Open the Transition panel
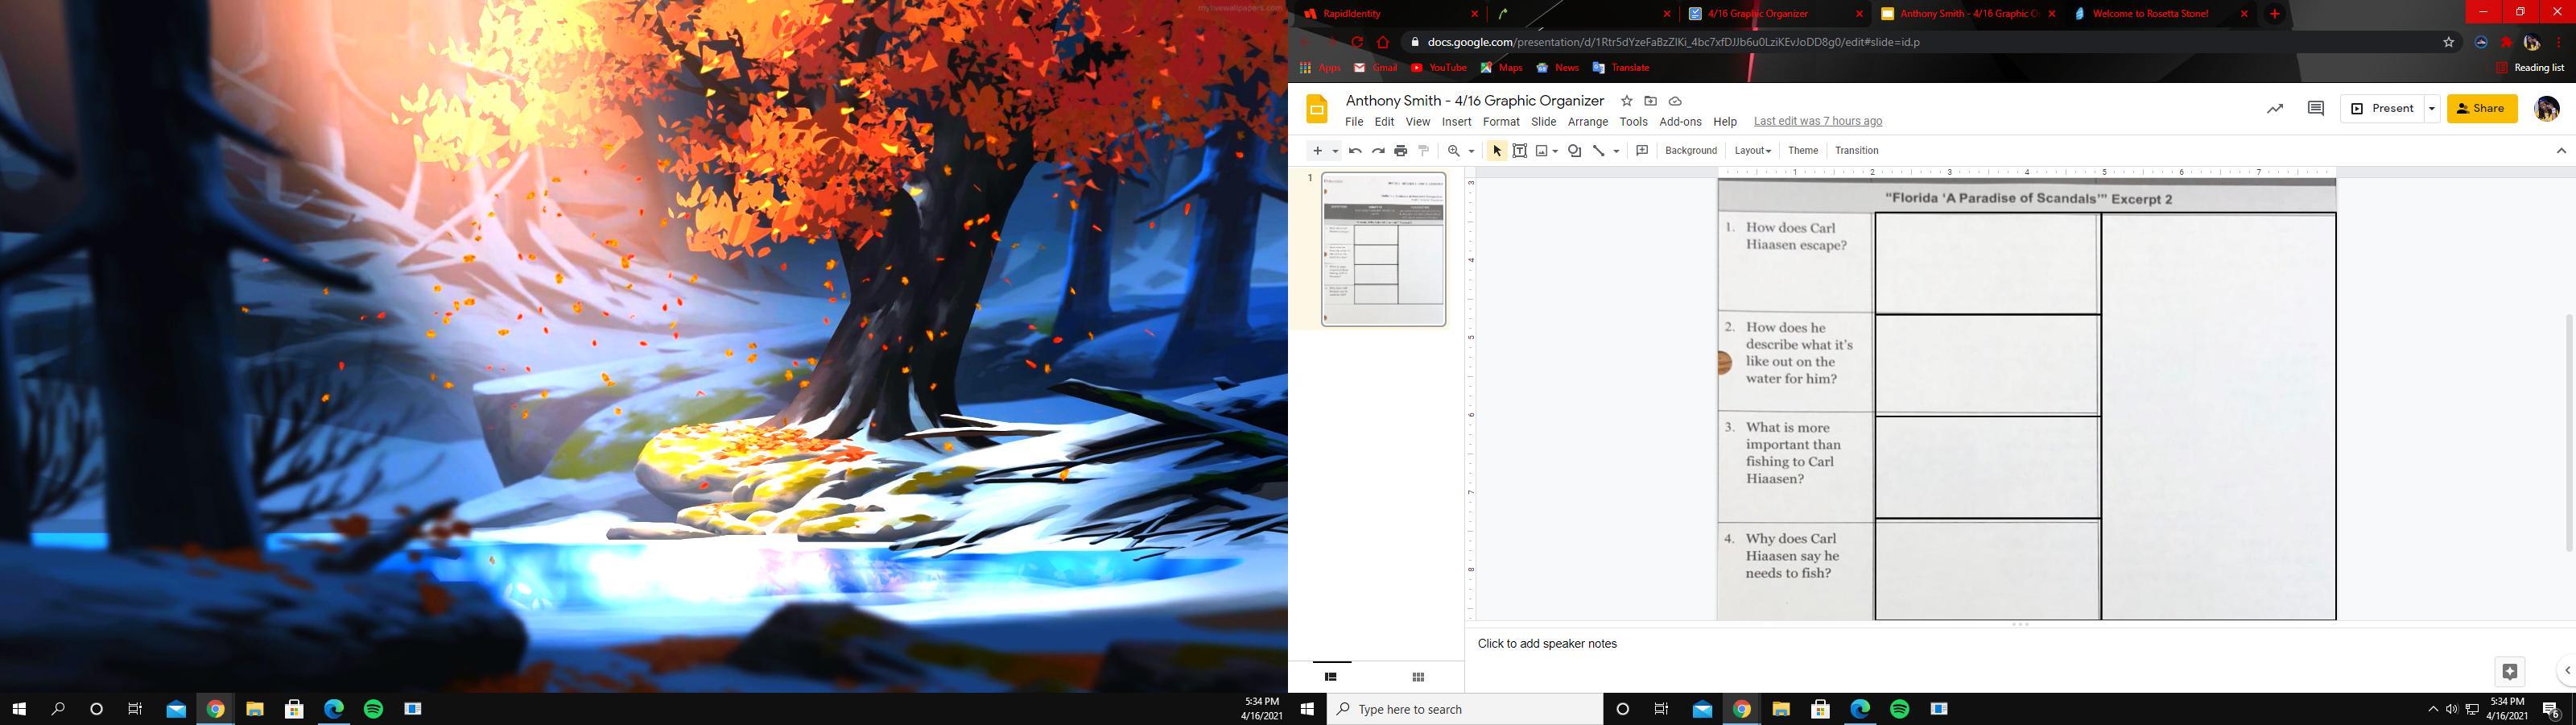Viewport: 2576px width, 725px height. pyautogui.click(x=1857, y=151)
